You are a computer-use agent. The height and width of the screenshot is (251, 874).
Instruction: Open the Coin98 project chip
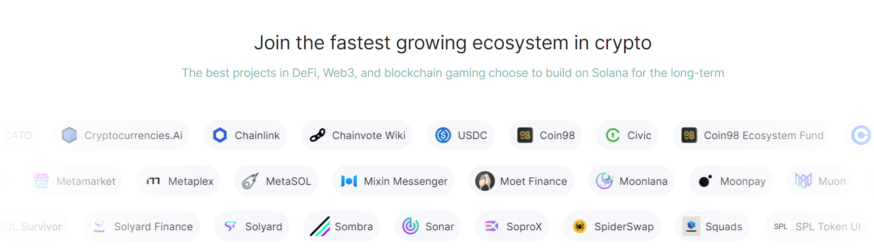pos(545,135)
